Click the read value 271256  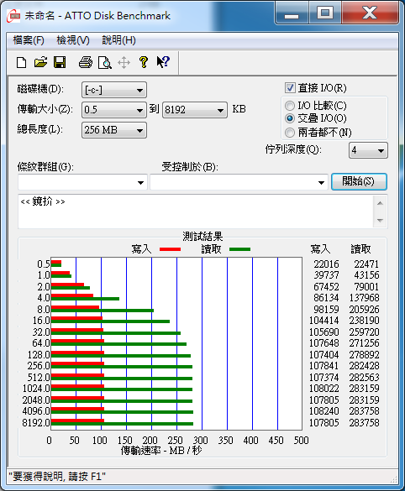(365, 343)
